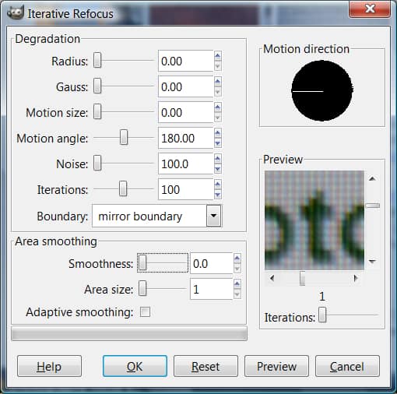Click the Motion angle slider handle
397x394 pixels.
pos(124,138)
